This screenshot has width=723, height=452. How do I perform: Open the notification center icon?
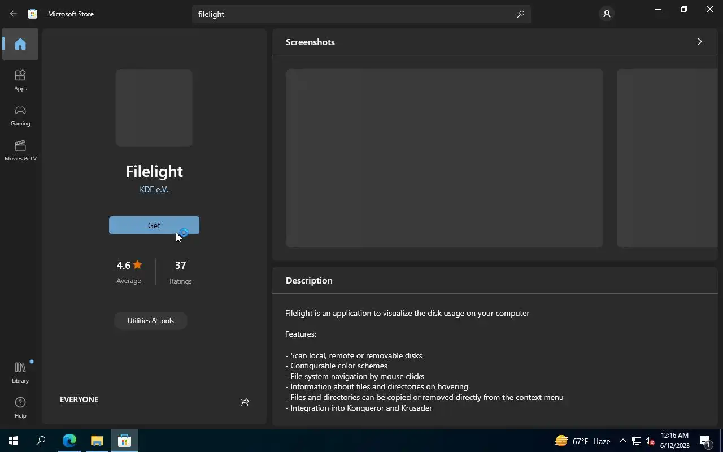705,441
